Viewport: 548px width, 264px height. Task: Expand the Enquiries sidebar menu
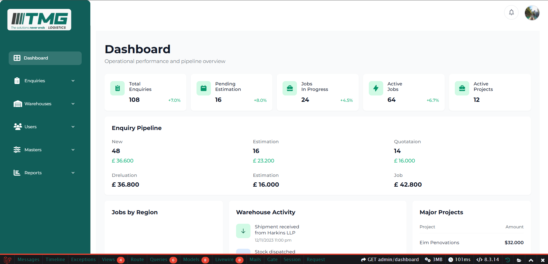(45, 81)
